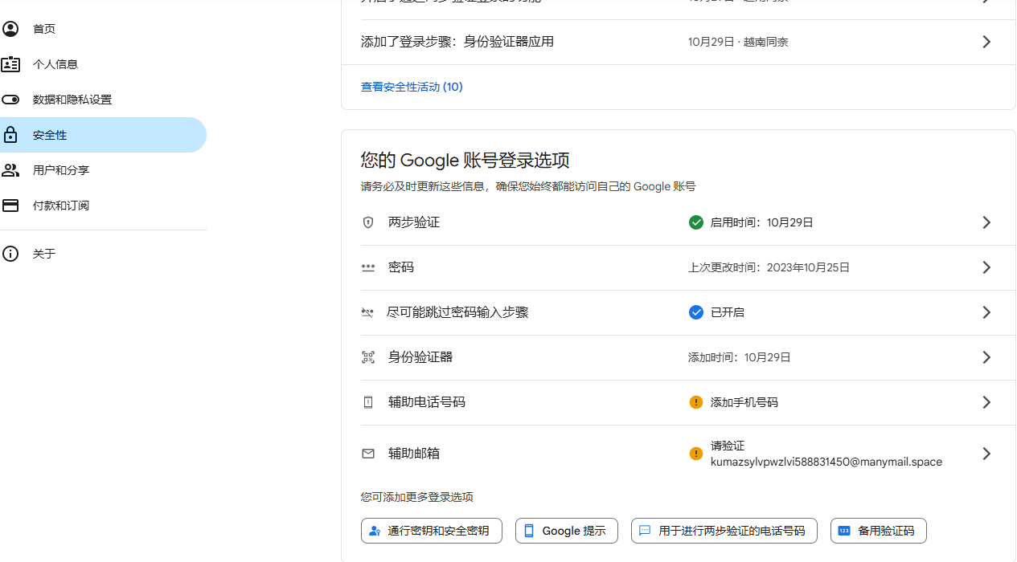
Task: Click the 用户和分享 people icon
Action: click(10, 170)
